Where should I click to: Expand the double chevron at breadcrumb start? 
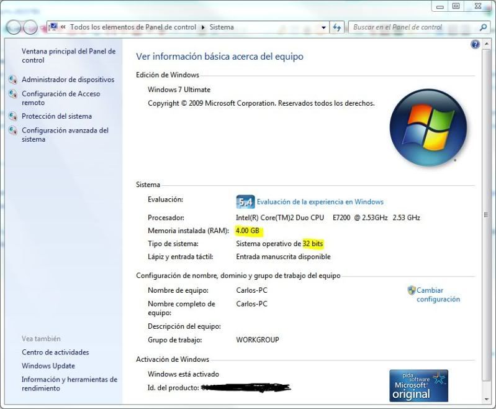pos(63,27)
